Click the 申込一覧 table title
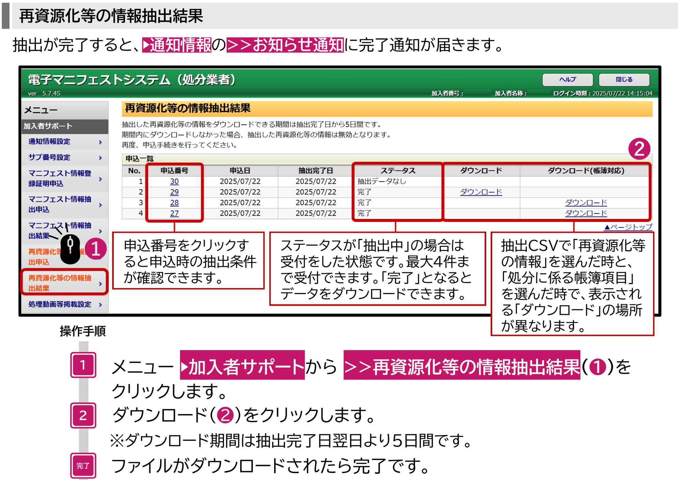Viewport: 681px width, 480px height. click(x=140, y=159)
